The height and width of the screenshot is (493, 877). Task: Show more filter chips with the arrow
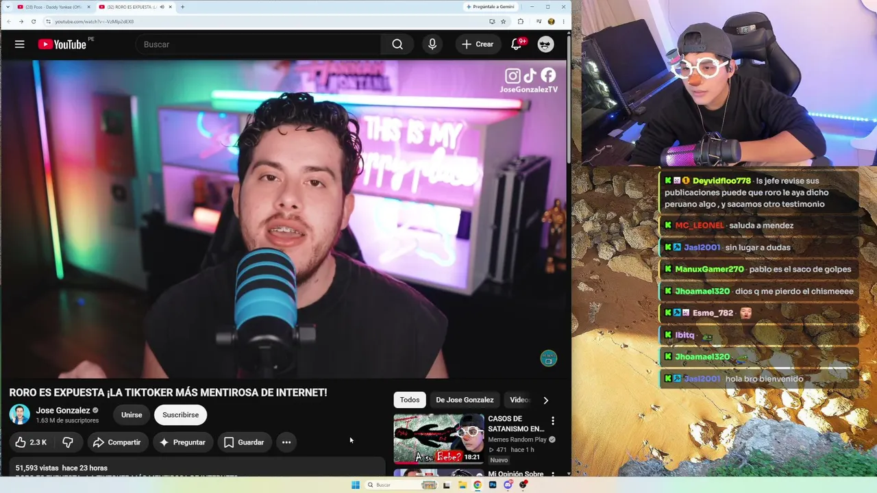545,400
